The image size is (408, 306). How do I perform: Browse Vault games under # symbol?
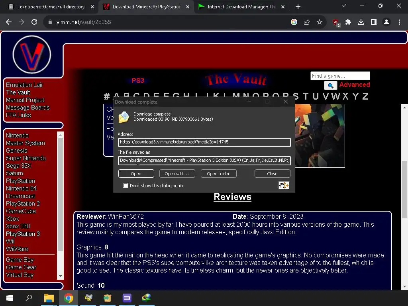tap(107, 96)
